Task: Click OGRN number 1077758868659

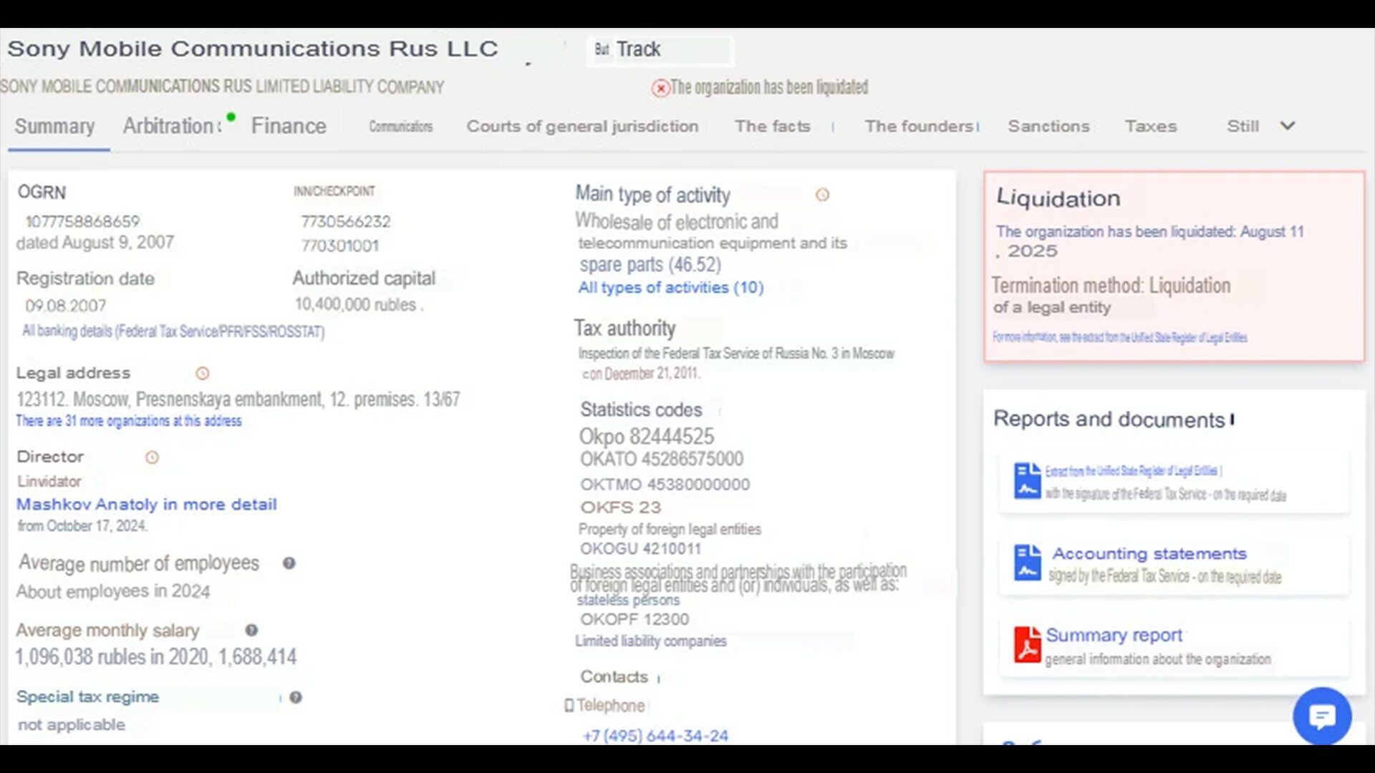Action: [82, 222]
